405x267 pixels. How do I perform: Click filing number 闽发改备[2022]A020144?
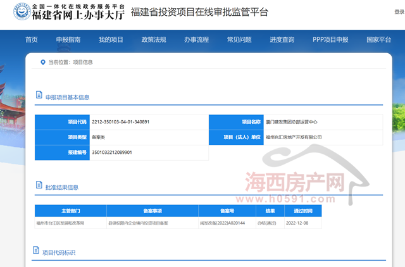222,223
